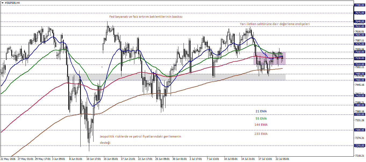Click the 22 Jun 17:01 time label

pos(145,159)
